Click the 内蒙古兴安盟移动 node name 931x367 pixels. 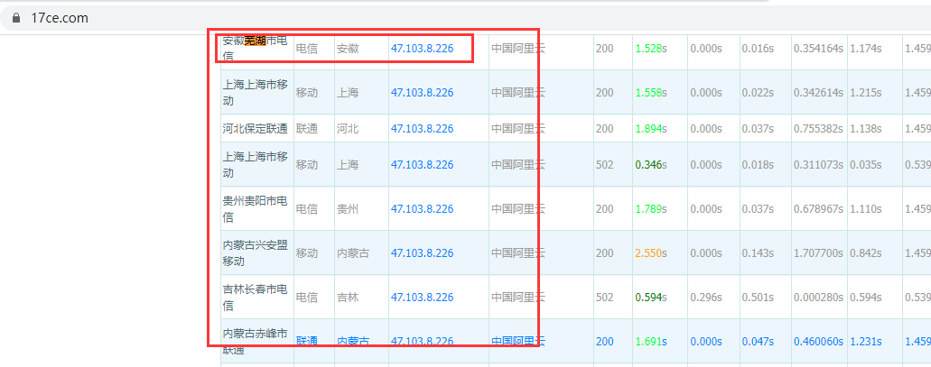[256, 253]
